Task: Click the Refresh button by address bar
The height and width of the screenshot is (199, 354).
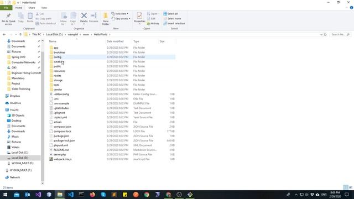Action: pyautogui.click(x=325, y=34)
